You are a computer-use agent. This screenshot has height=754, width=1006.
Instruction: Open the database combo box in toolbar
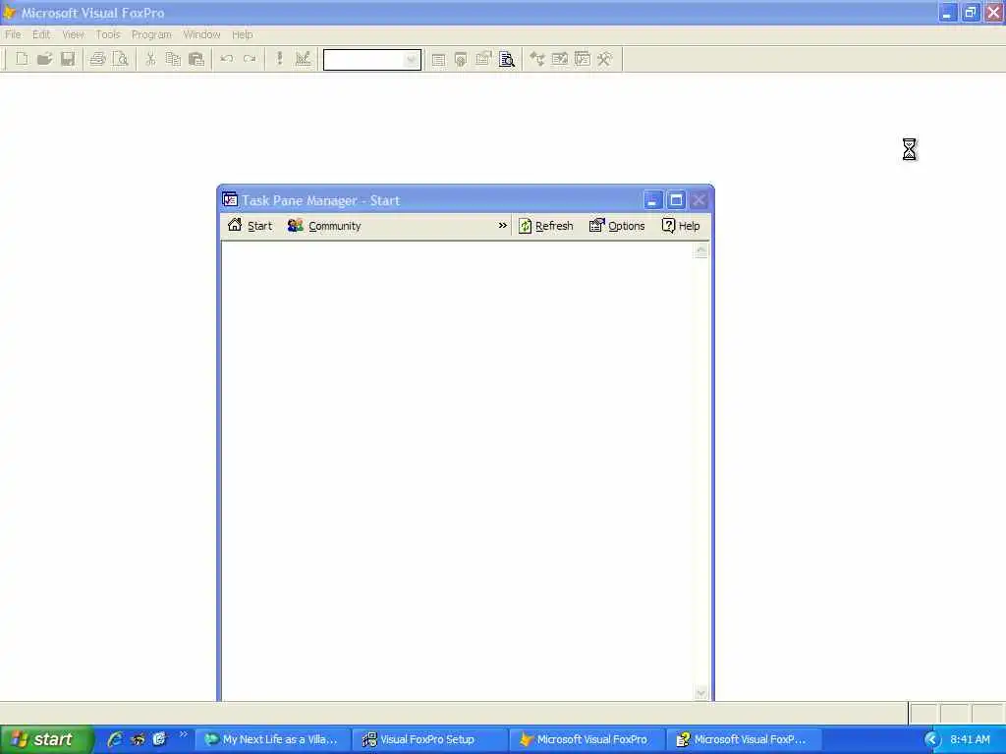click(x=412, y=60)
